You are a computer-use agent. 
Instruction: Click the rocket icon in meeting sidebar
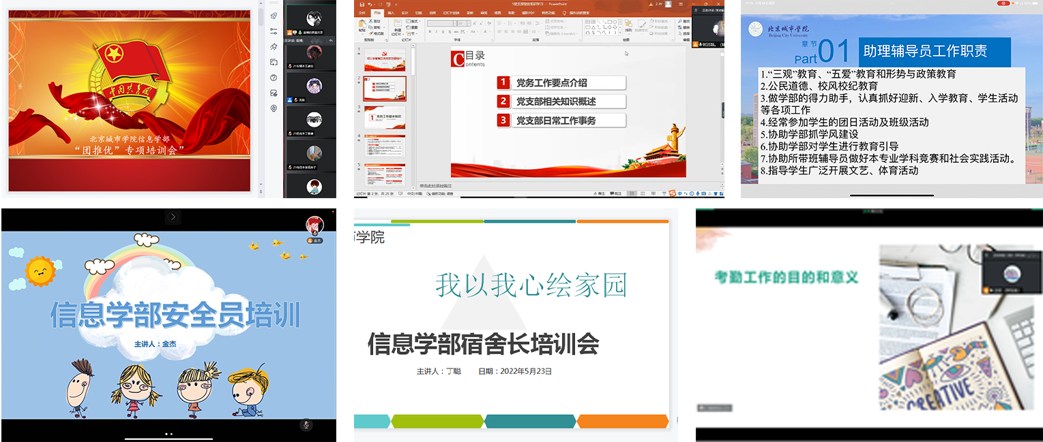pyautogui.click(x=274, y=16)
